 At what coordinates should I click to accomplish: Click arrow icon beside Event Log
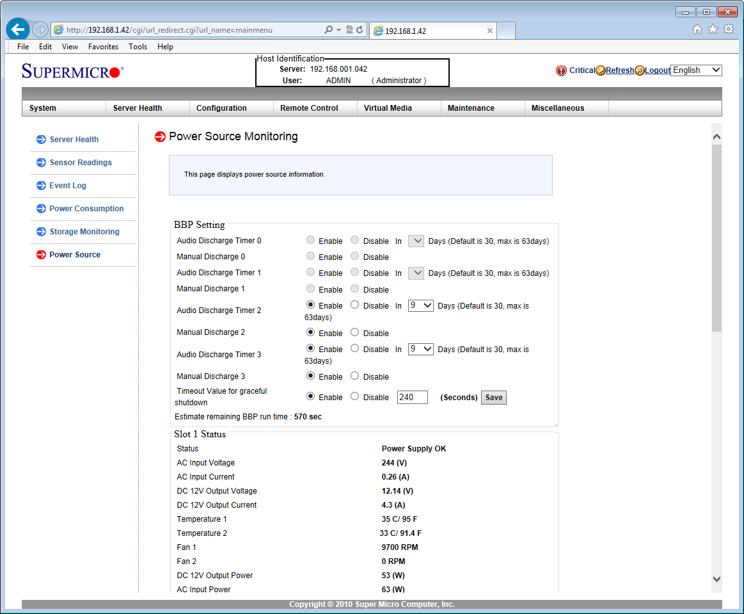(x=42, y=186)
